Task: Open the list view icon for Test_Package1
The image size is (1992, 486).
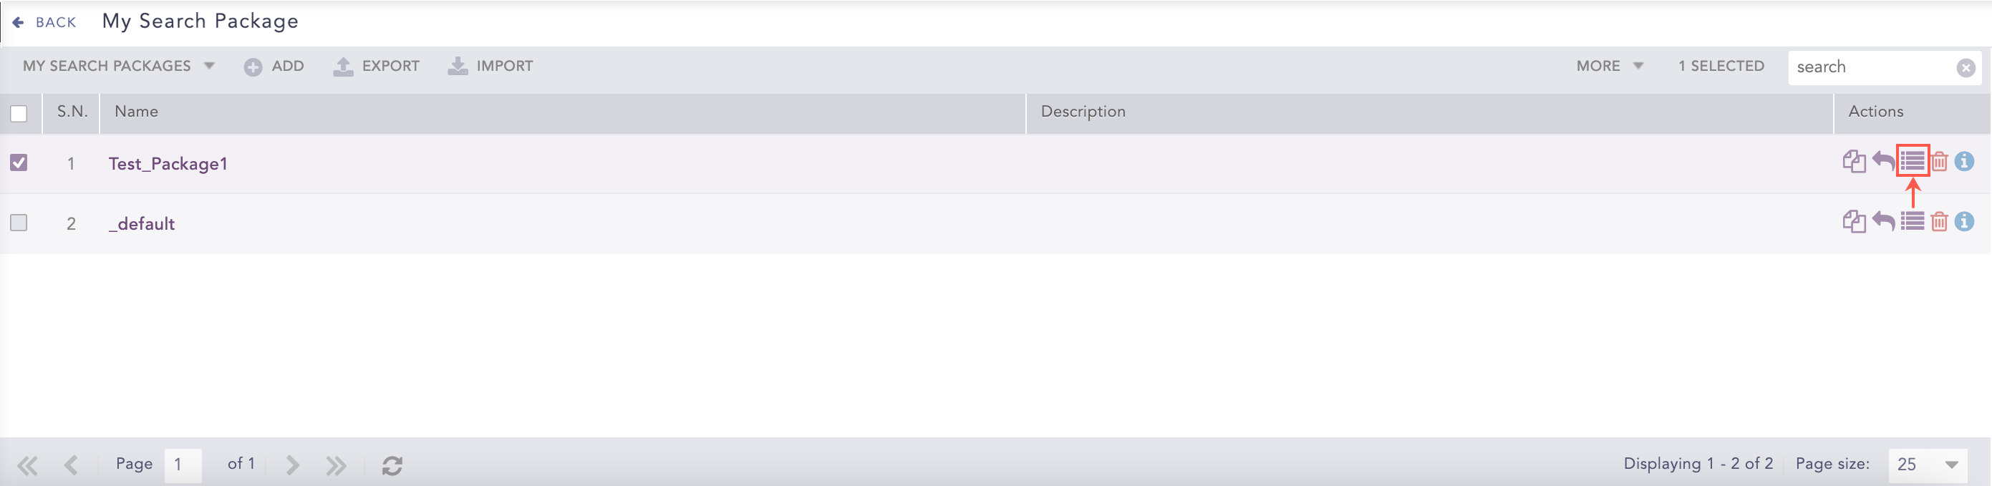Action: click(1913, 162)
